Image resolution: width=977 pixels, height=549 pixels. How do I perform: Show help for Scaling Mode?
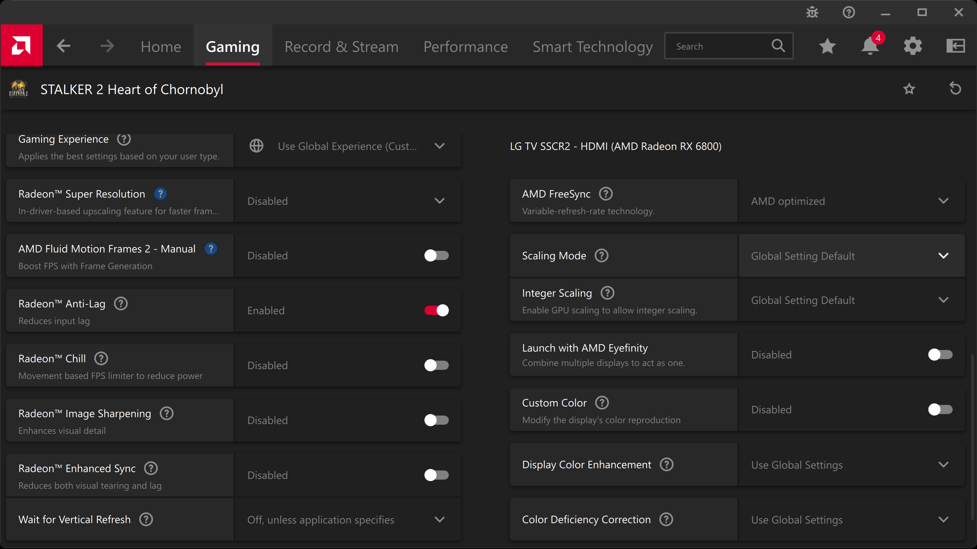tap(601, 256)
